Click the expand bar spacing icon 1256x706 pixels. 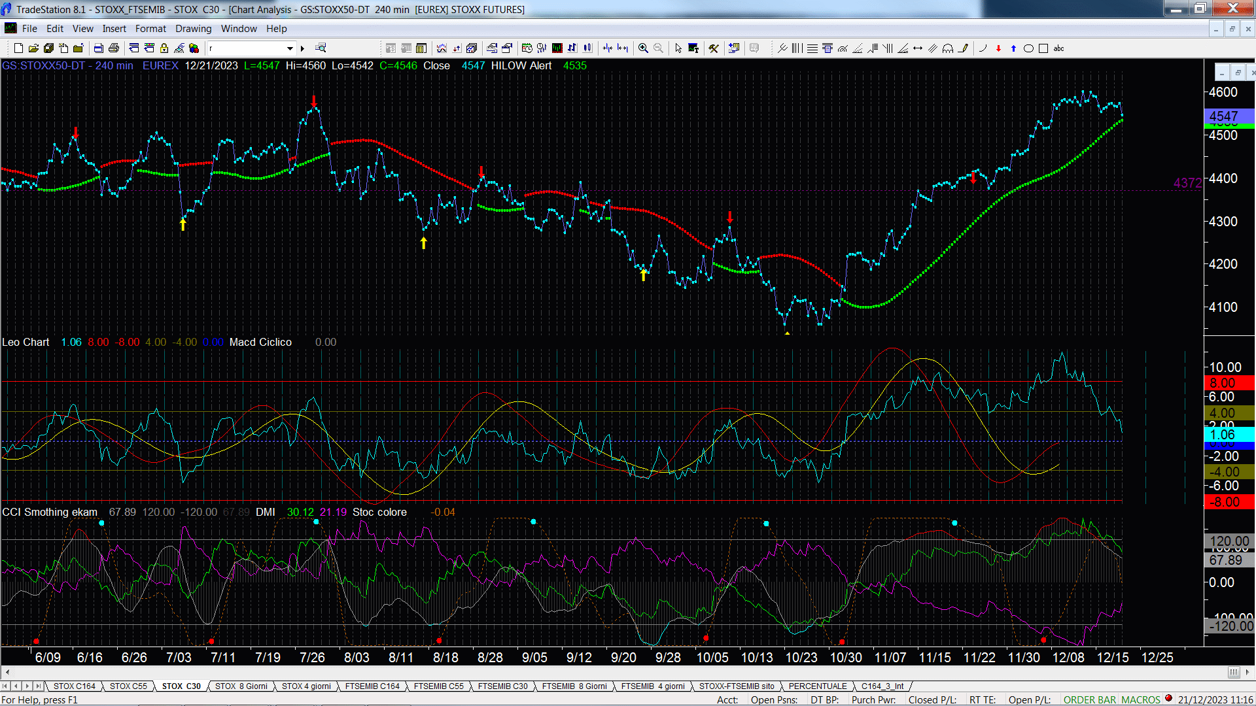pos(623,48)
